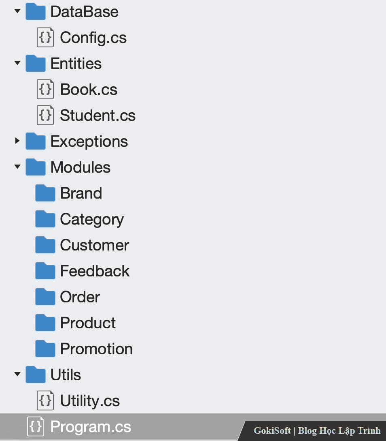Expand the Exceptions folder arrow
386x441 pixels.
(x=17, y=141)
